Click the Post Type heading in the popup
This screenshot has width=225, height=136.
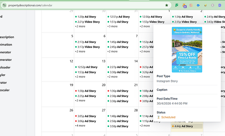163,76
